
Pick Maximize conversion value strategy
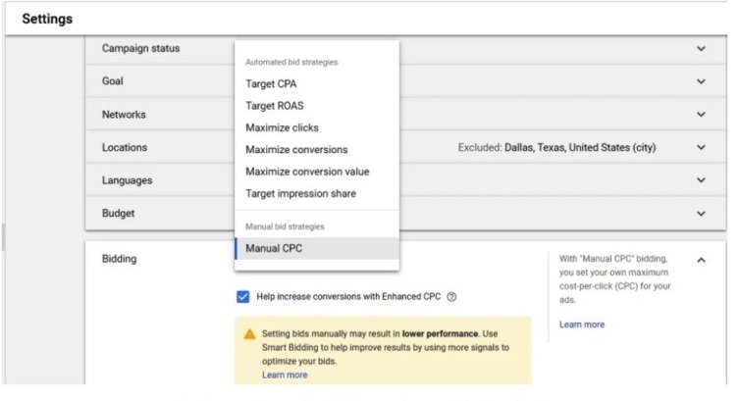coord(307,172)
